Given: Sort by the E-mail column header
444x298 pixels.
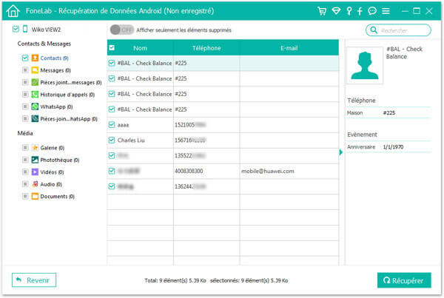Looking at the screenshot, I should [x=289, y=48].
